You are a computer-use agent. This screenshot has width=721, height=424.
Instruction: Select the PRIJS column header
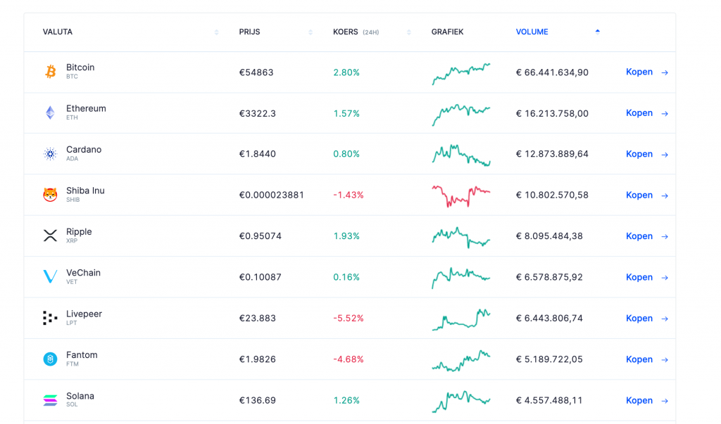click(249, 32)
